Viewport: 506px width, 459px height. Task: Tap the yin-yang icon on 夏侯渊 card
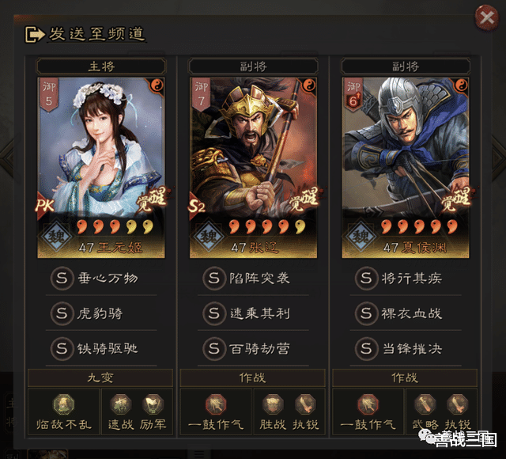coord(461,85)
